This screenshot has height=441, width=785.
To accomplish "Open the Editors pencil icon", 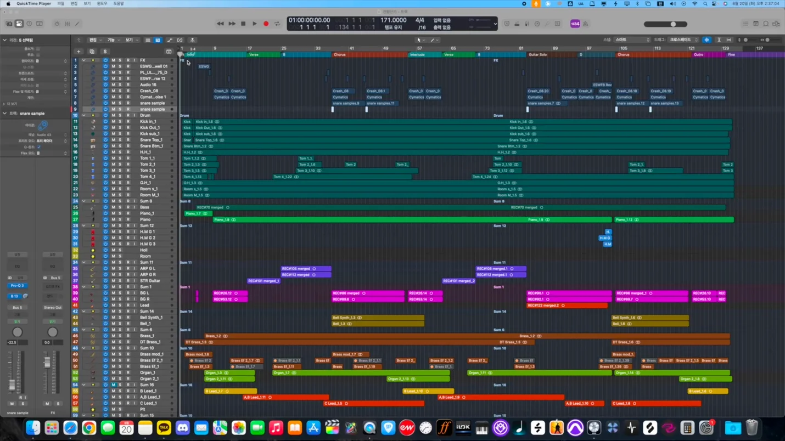I will coord(77,24).
